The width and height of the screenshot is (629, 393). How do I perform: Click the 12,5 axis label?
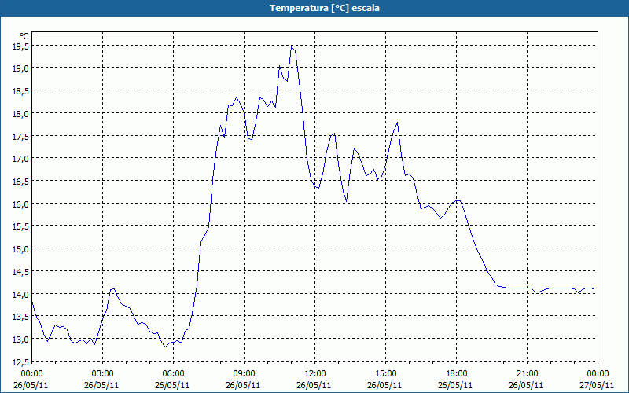21,362
